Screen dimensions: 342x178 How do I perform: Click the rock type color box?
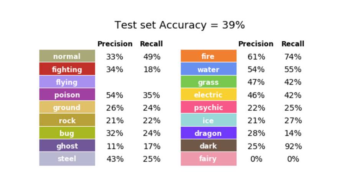(67, 121)
